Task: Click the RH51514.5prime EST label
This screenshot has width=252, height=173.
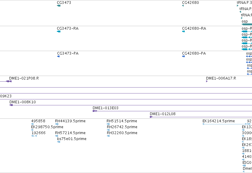Action: pos(122,121)
